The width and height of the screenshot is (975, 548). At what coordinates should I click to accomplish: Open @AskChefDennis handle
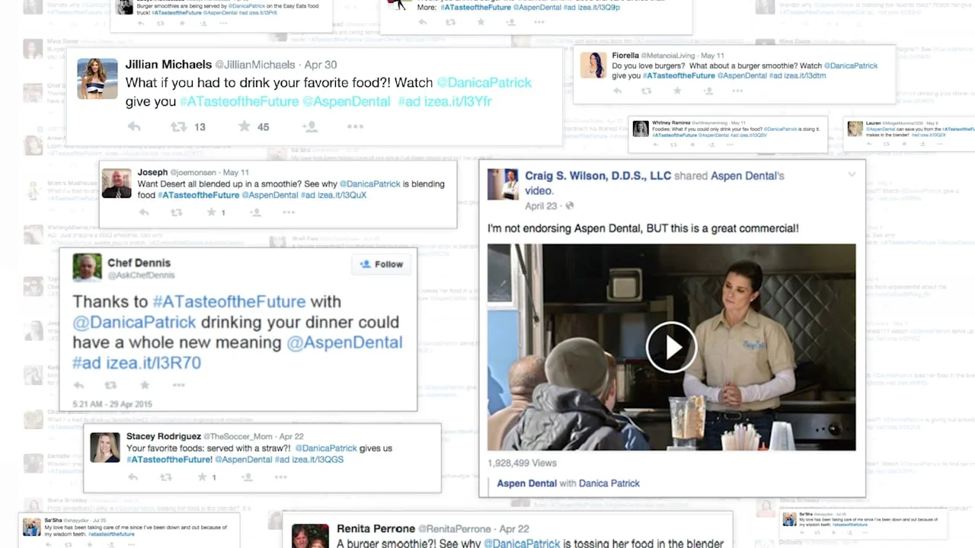(141, 276)
